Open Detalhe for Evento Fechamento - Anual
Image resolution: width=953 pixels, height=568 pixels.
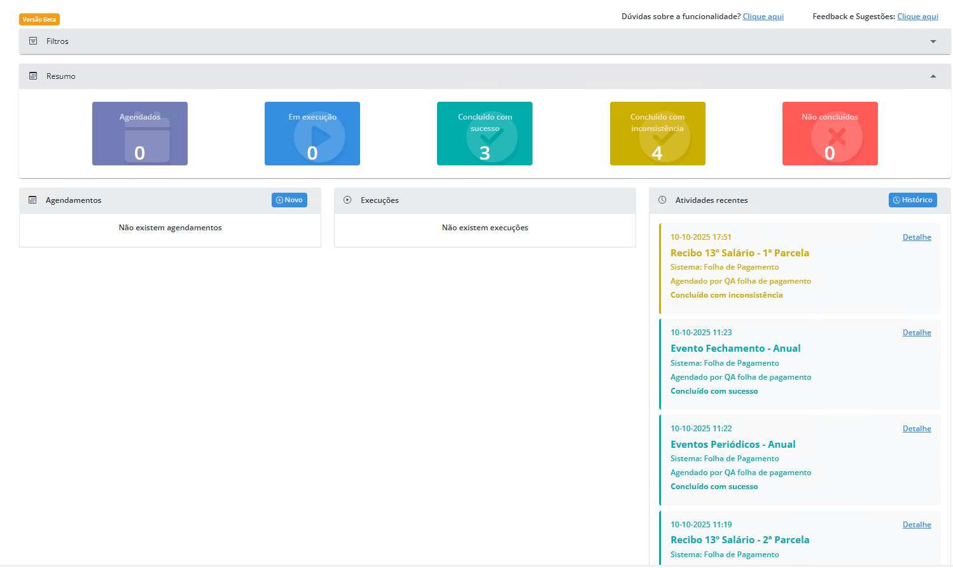(917, 333)
